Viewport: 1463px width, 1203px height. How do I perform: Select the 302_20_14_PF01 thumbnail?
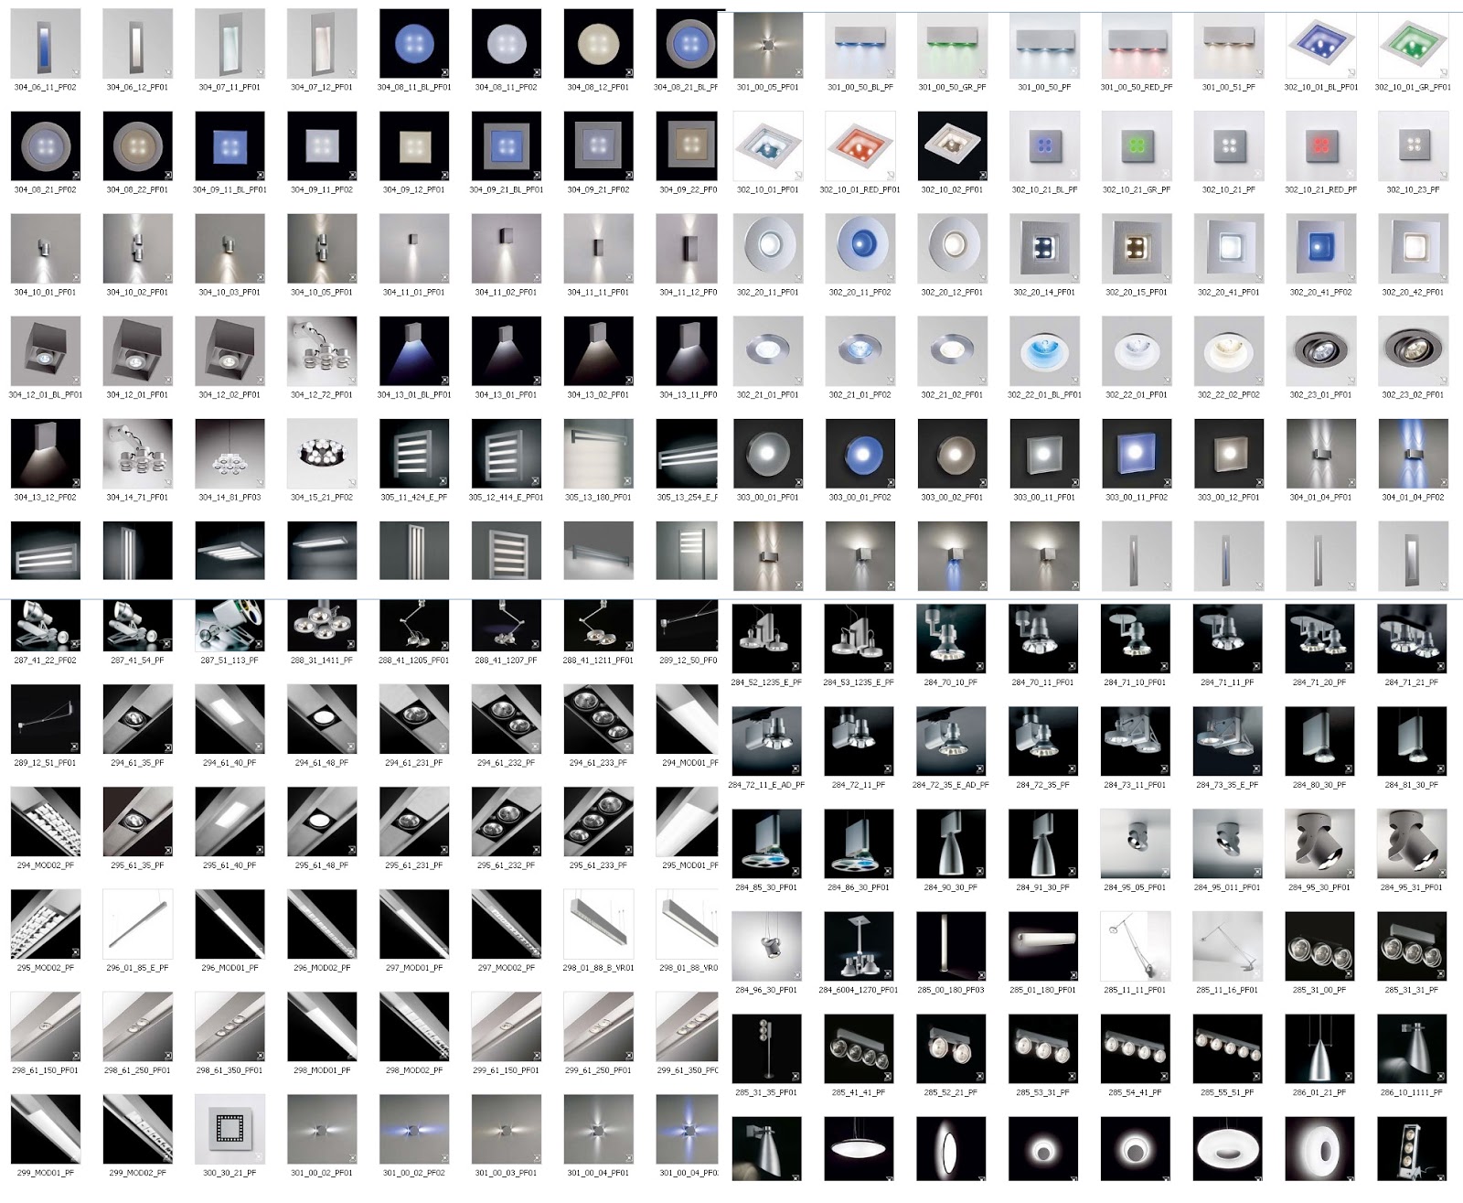point(1044,248)
